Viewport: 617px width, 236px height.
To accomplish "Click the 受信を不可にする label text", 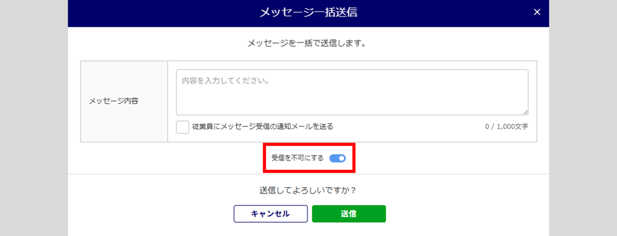I will 297,158.
